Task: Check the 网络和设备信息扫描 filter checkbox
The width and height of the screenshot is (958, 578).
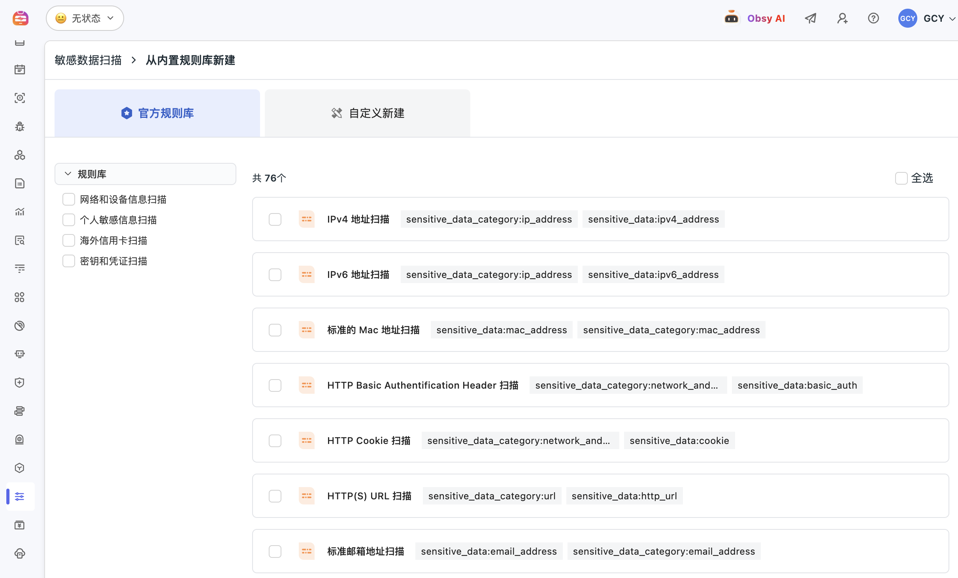Action: point(69,199)
